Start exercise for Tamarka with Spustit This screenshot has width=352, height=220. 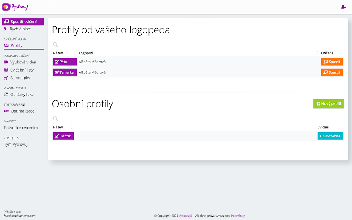click(x=332, y=72)
